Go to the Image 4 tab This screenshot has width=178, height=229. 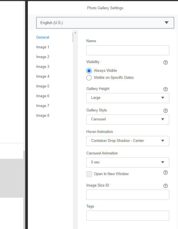coord(43,77)
